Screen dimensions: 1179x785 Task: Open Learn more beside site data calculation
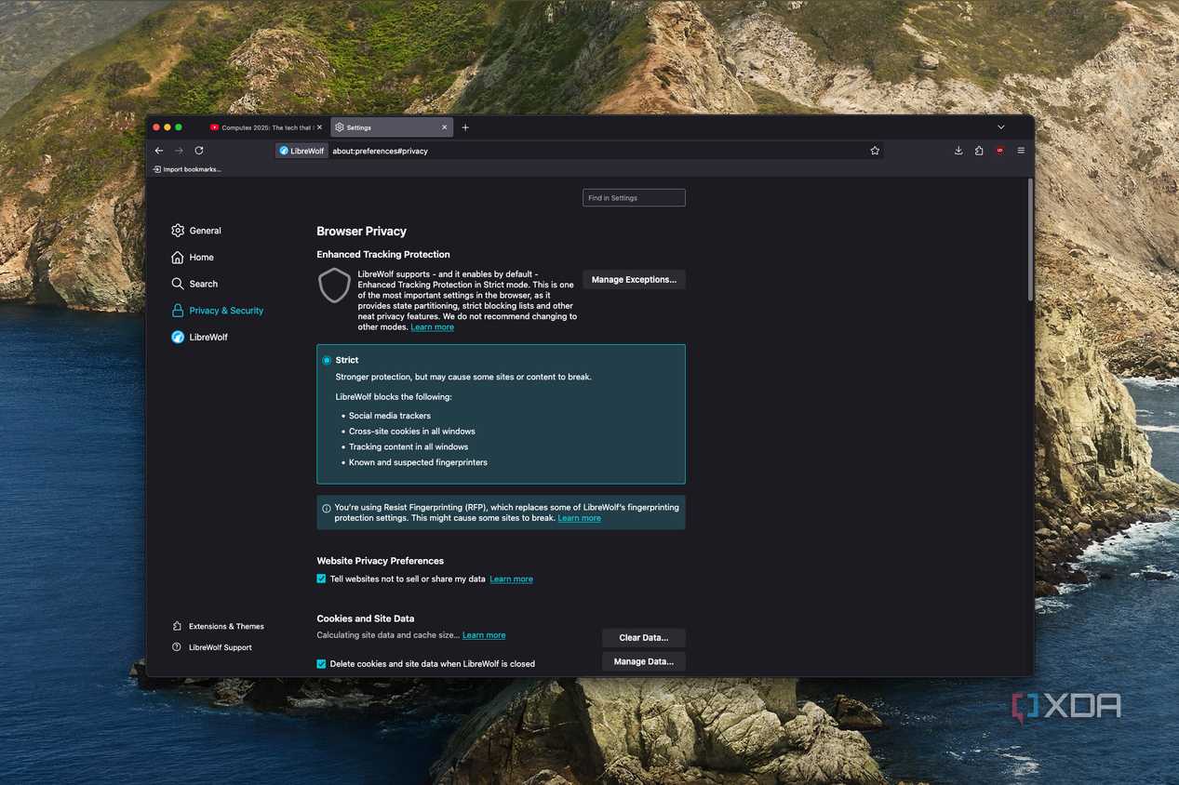[484, 635]
